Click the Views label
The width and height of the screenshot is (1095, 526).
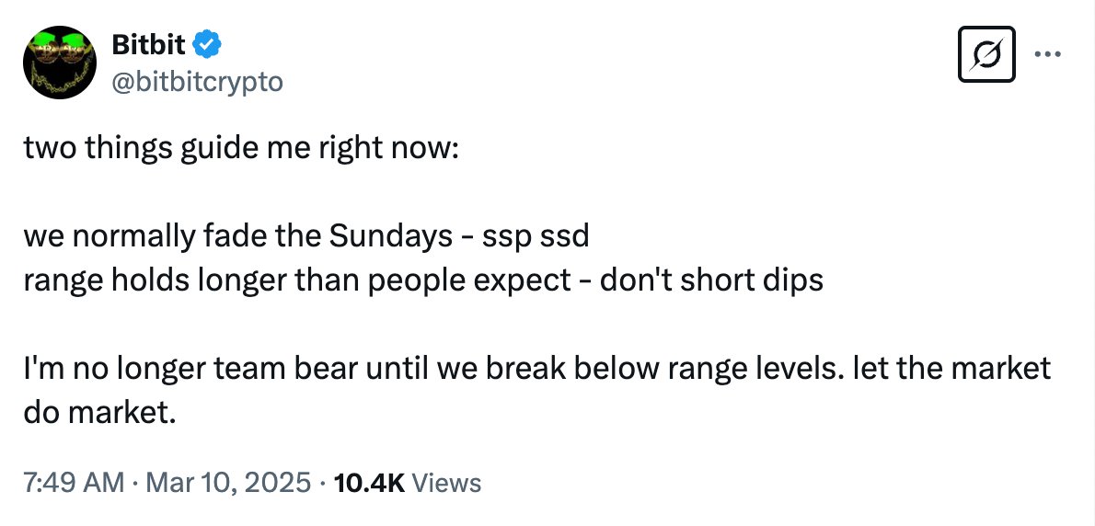pos(447,482)
